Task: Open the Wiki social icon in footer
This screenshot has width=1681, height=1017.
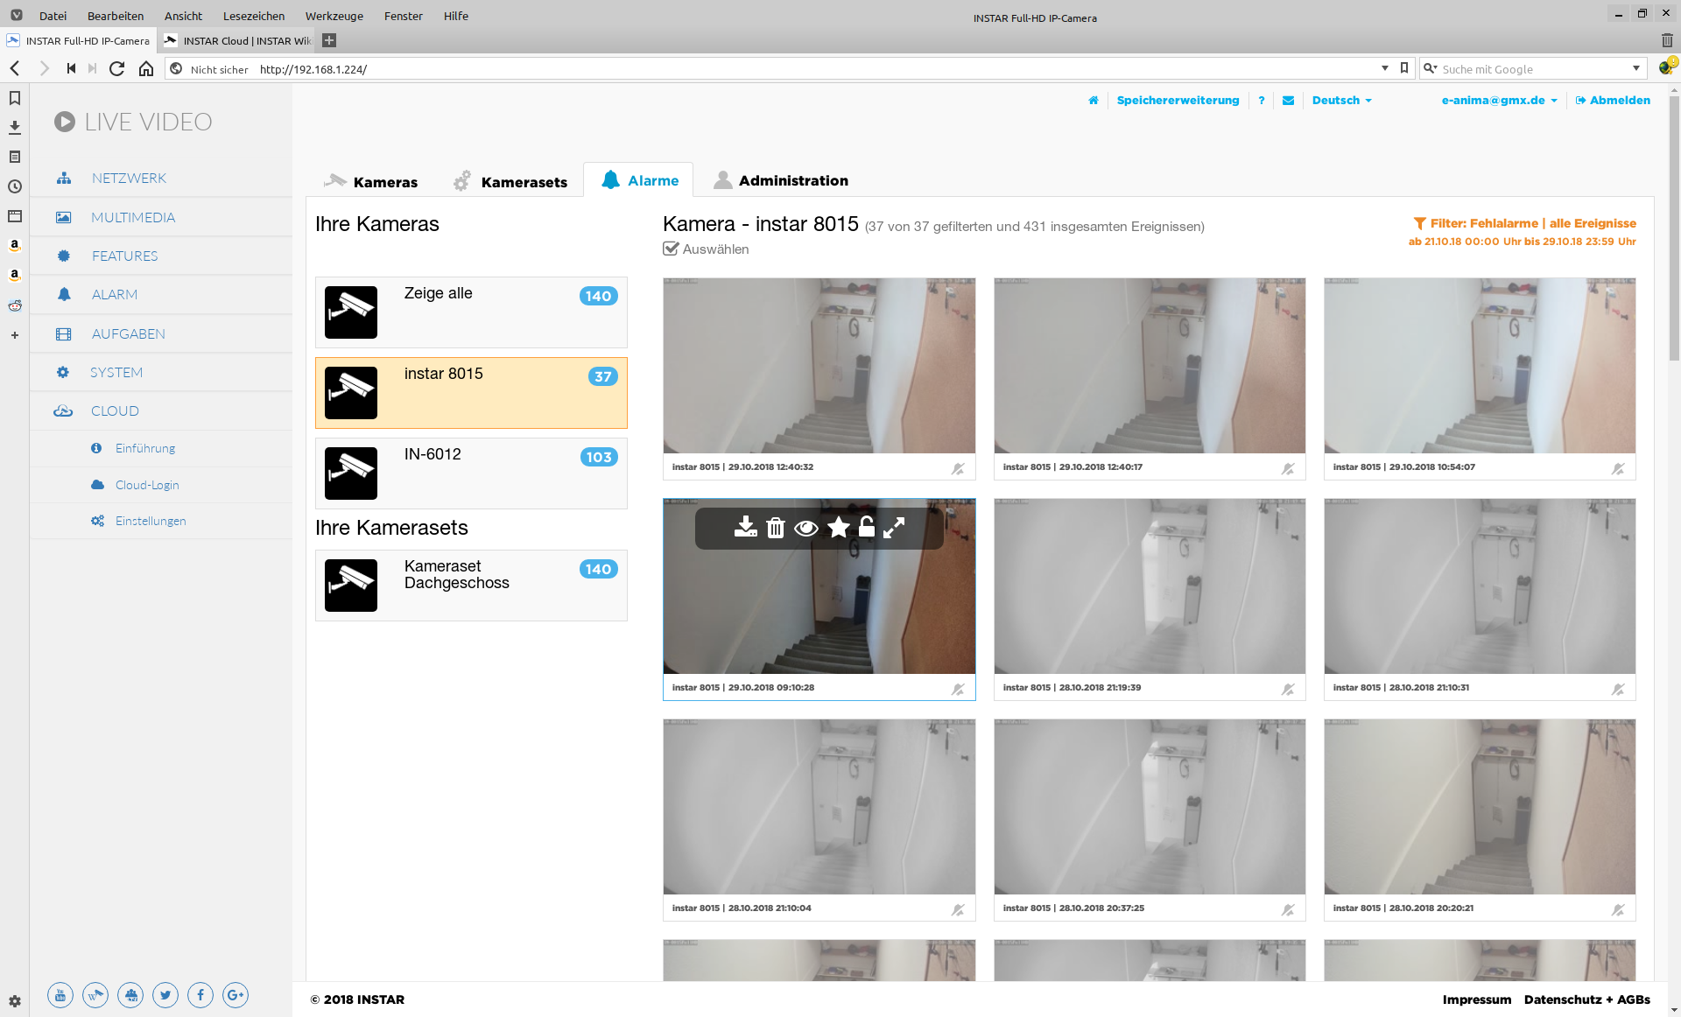Action: coord(95,995)
